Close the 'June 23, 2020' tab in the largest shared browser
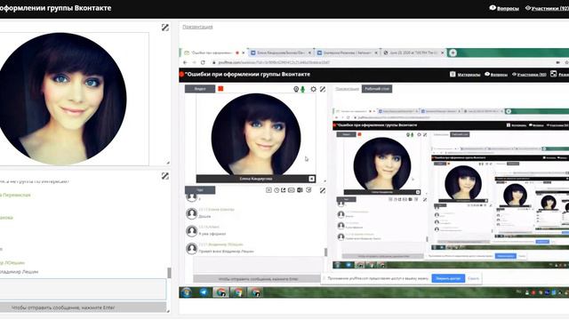 (x=443, y=52)
